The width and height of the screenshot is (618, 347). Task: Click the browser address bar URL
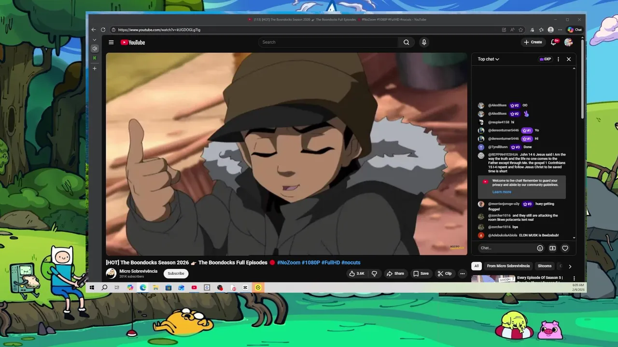point(159,30)
